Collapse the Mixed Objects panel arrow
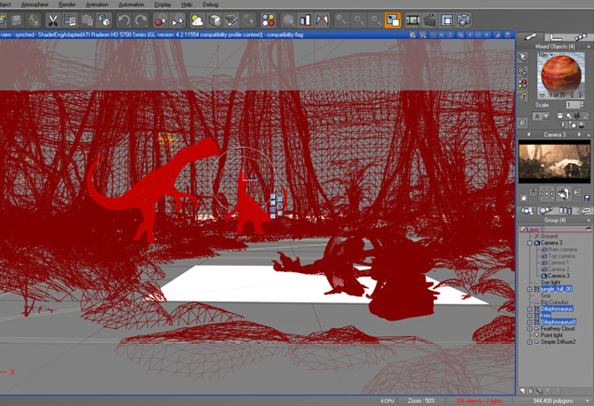This screenshot has height=406, width=594. 589,47
